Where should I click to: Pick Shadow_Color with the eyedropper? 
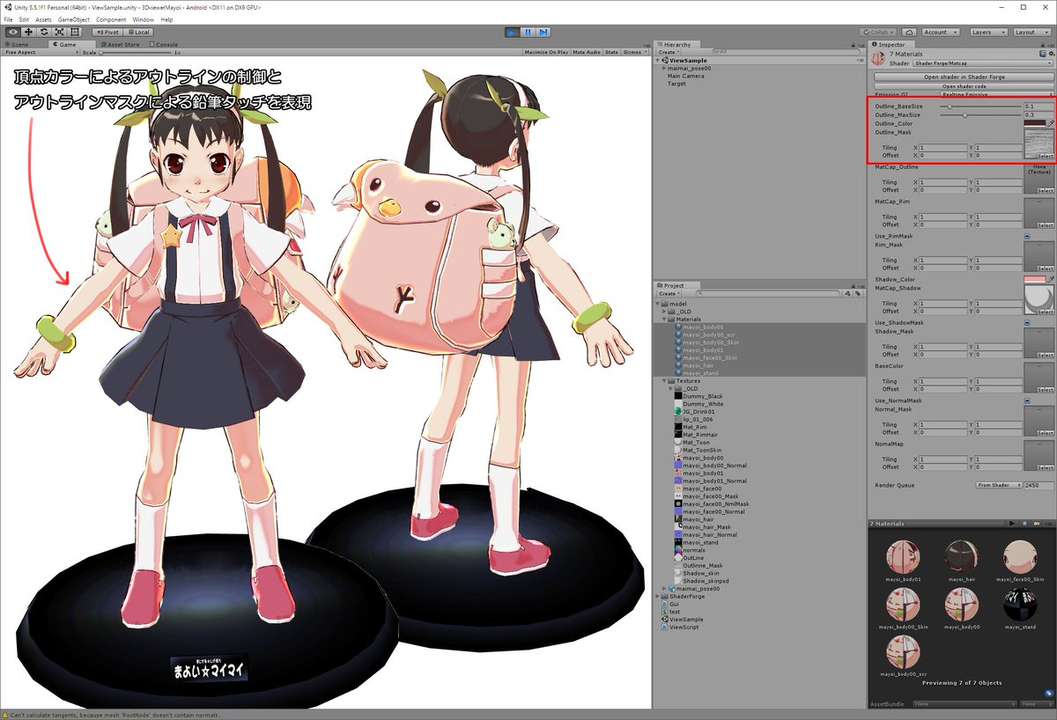[1050, 279]
